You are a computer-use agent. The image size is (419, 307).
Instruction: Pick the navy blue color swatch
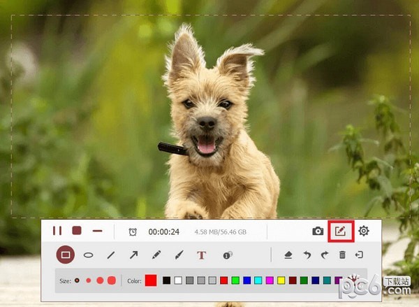tap(316, 280)
